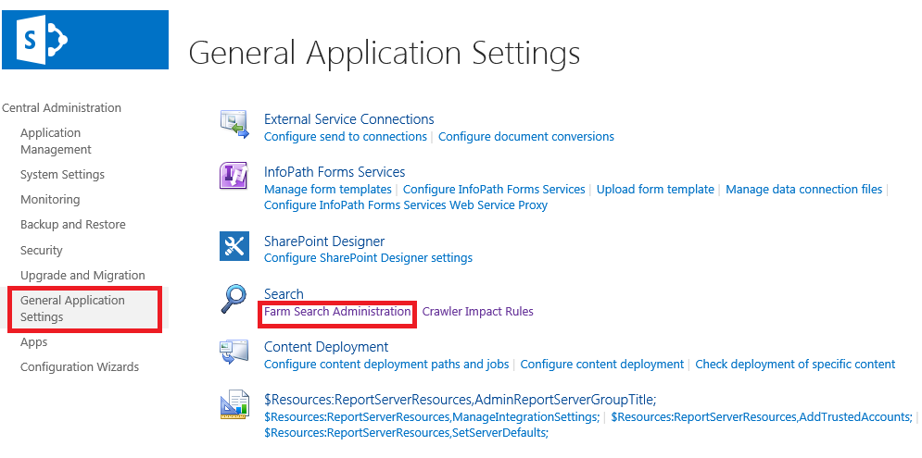Click Crawler Impact Rules
This screenshot has width=922, height=458.
tap(477, 311)
